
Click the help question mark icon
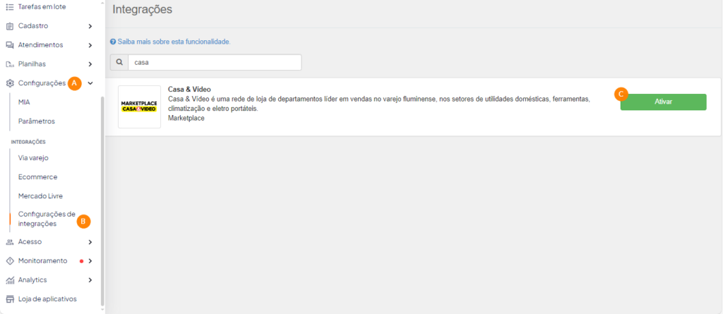point(112,42)
